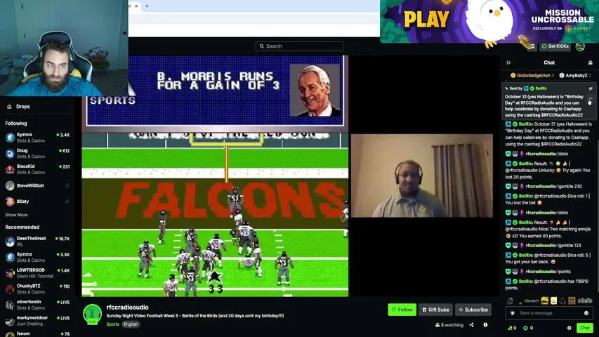Open the Drops page in sidebar

[x=22, y=107]
